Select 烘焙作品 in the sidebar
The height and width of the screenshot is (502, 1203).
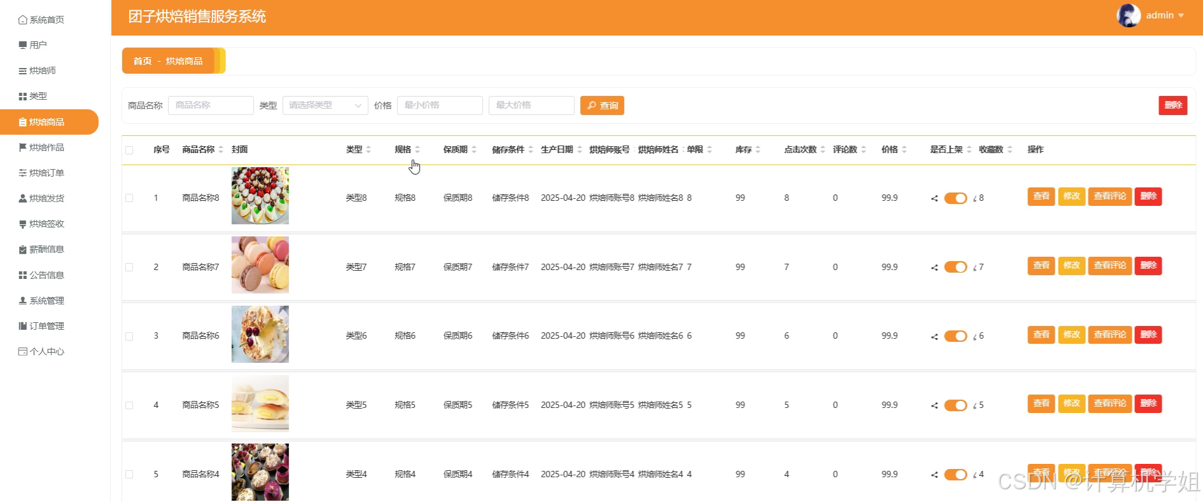tap(41, 147)
